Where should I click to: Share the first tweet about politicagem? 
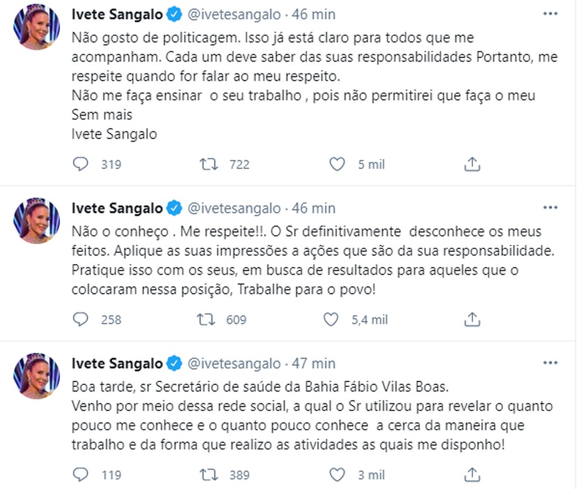click(x=472, y=165)
